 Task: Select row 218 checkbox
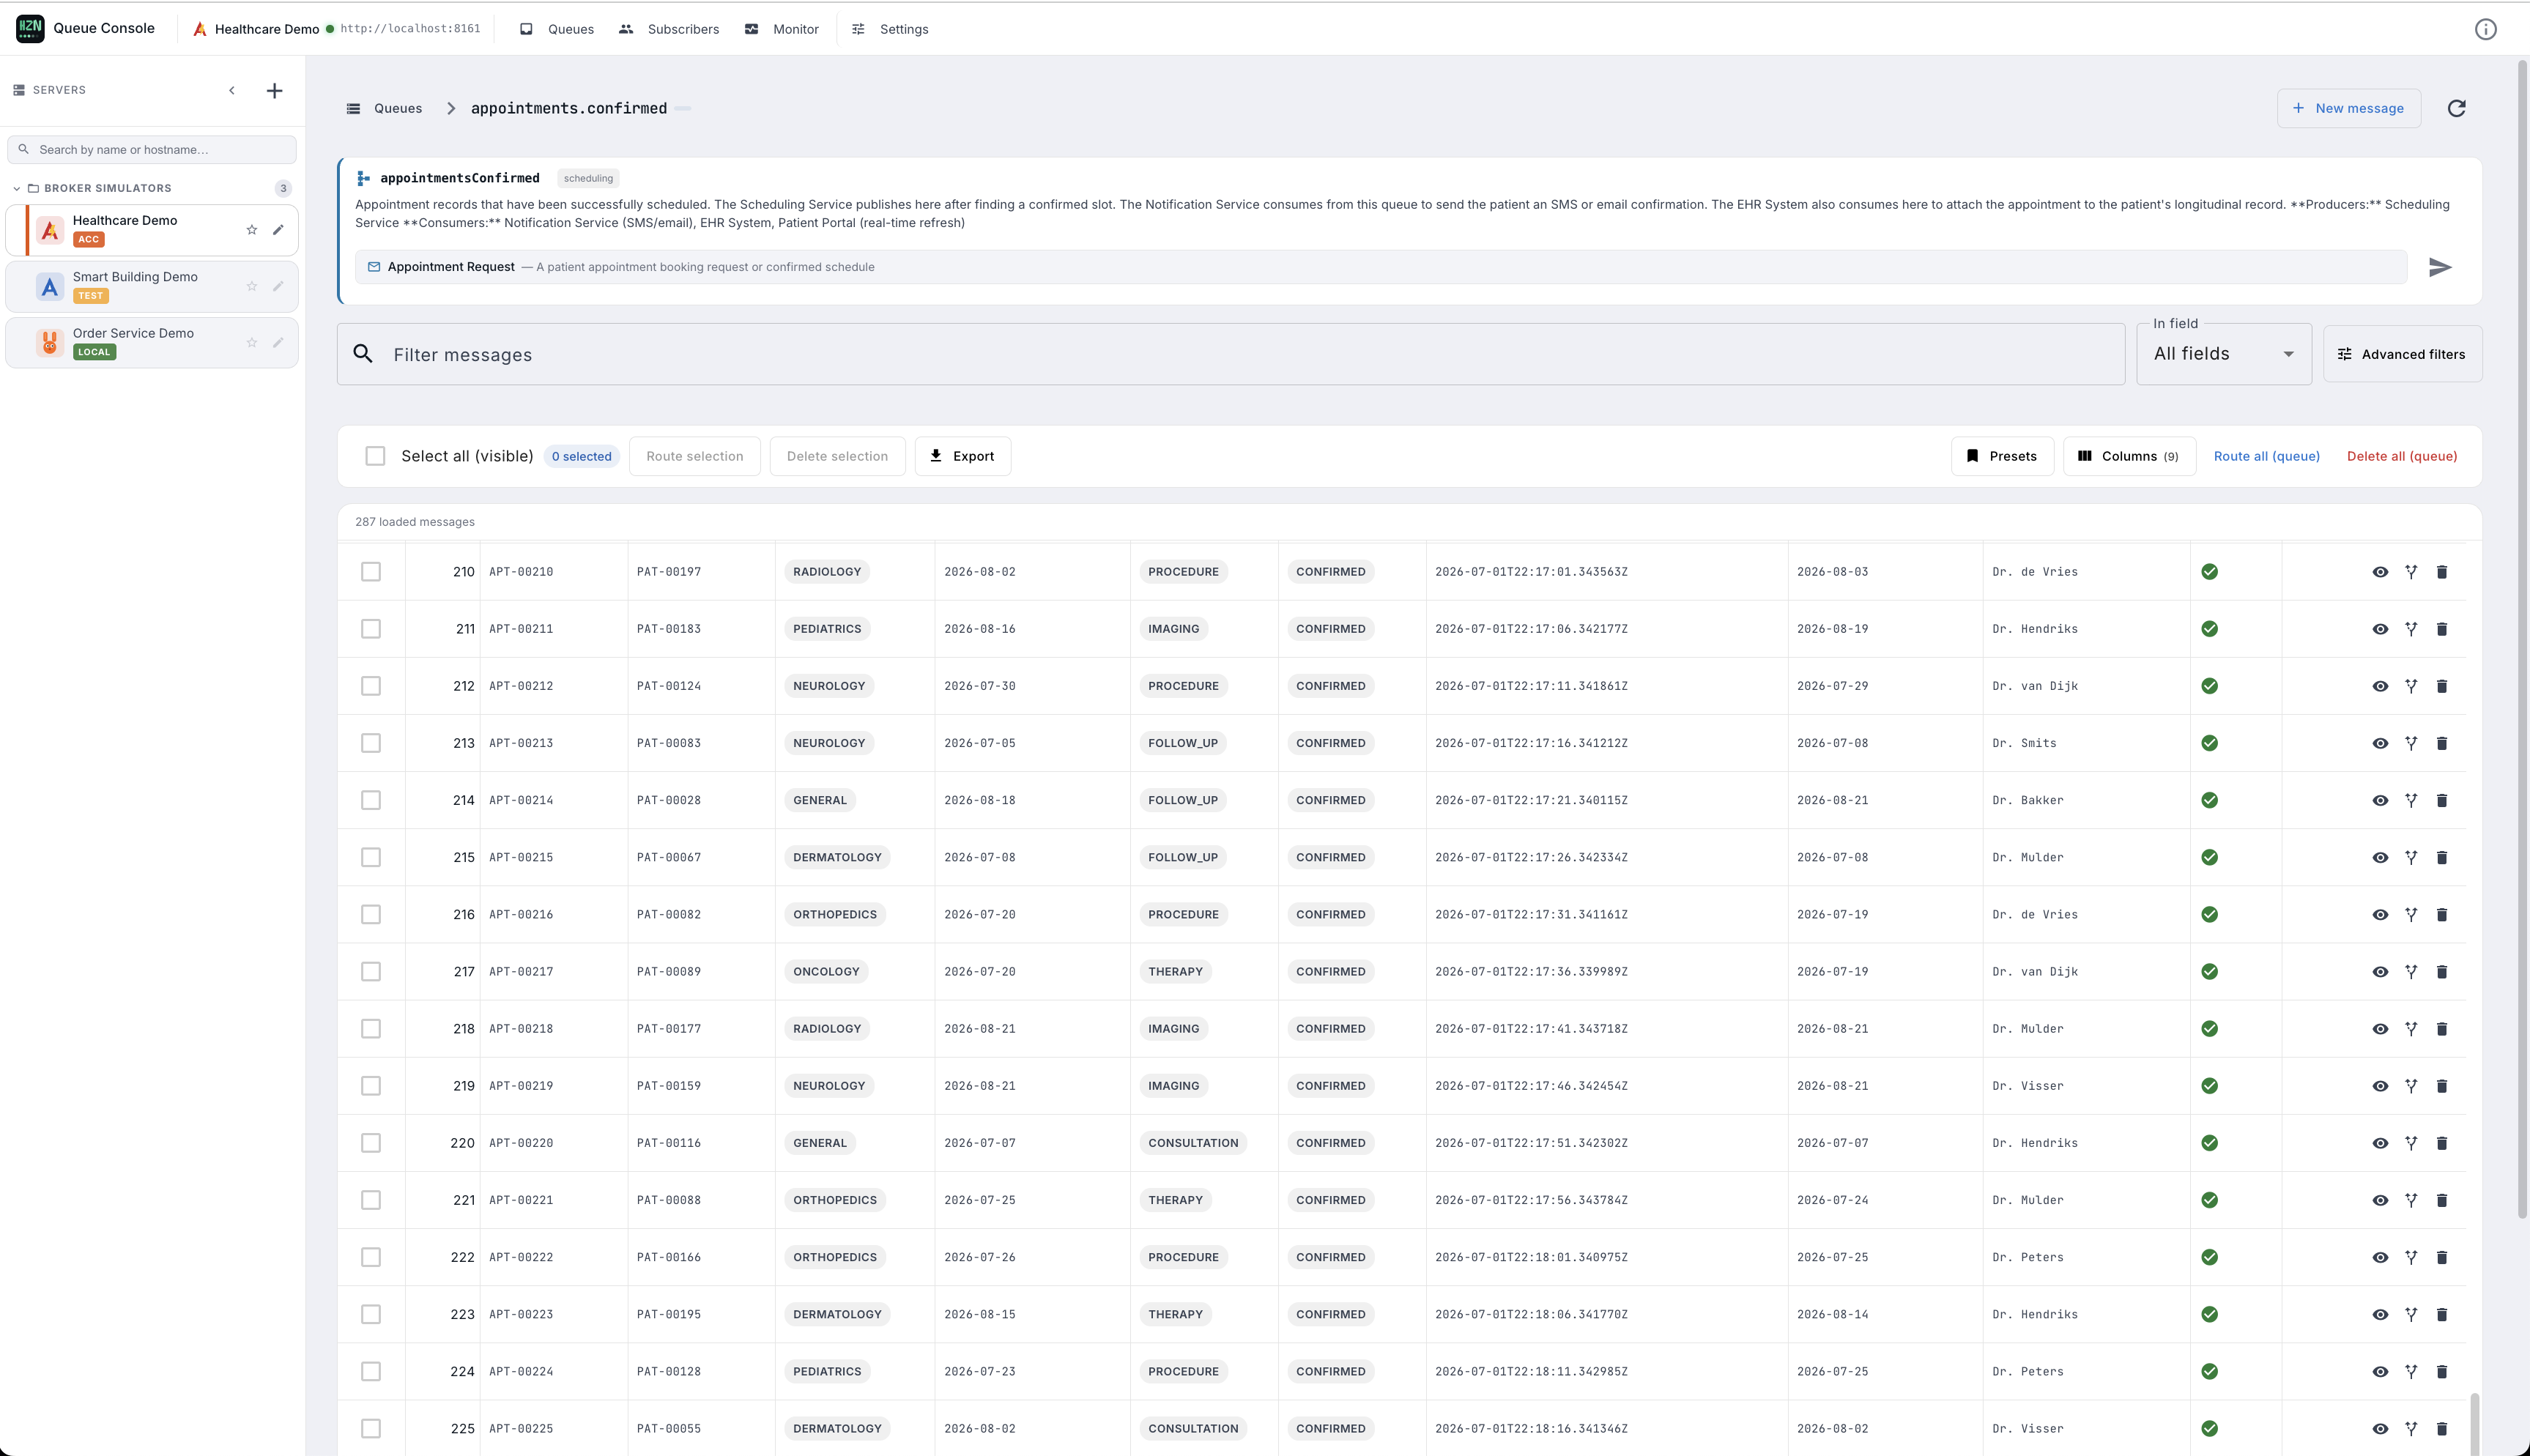pyautogui.click(x=371, y=1028)
